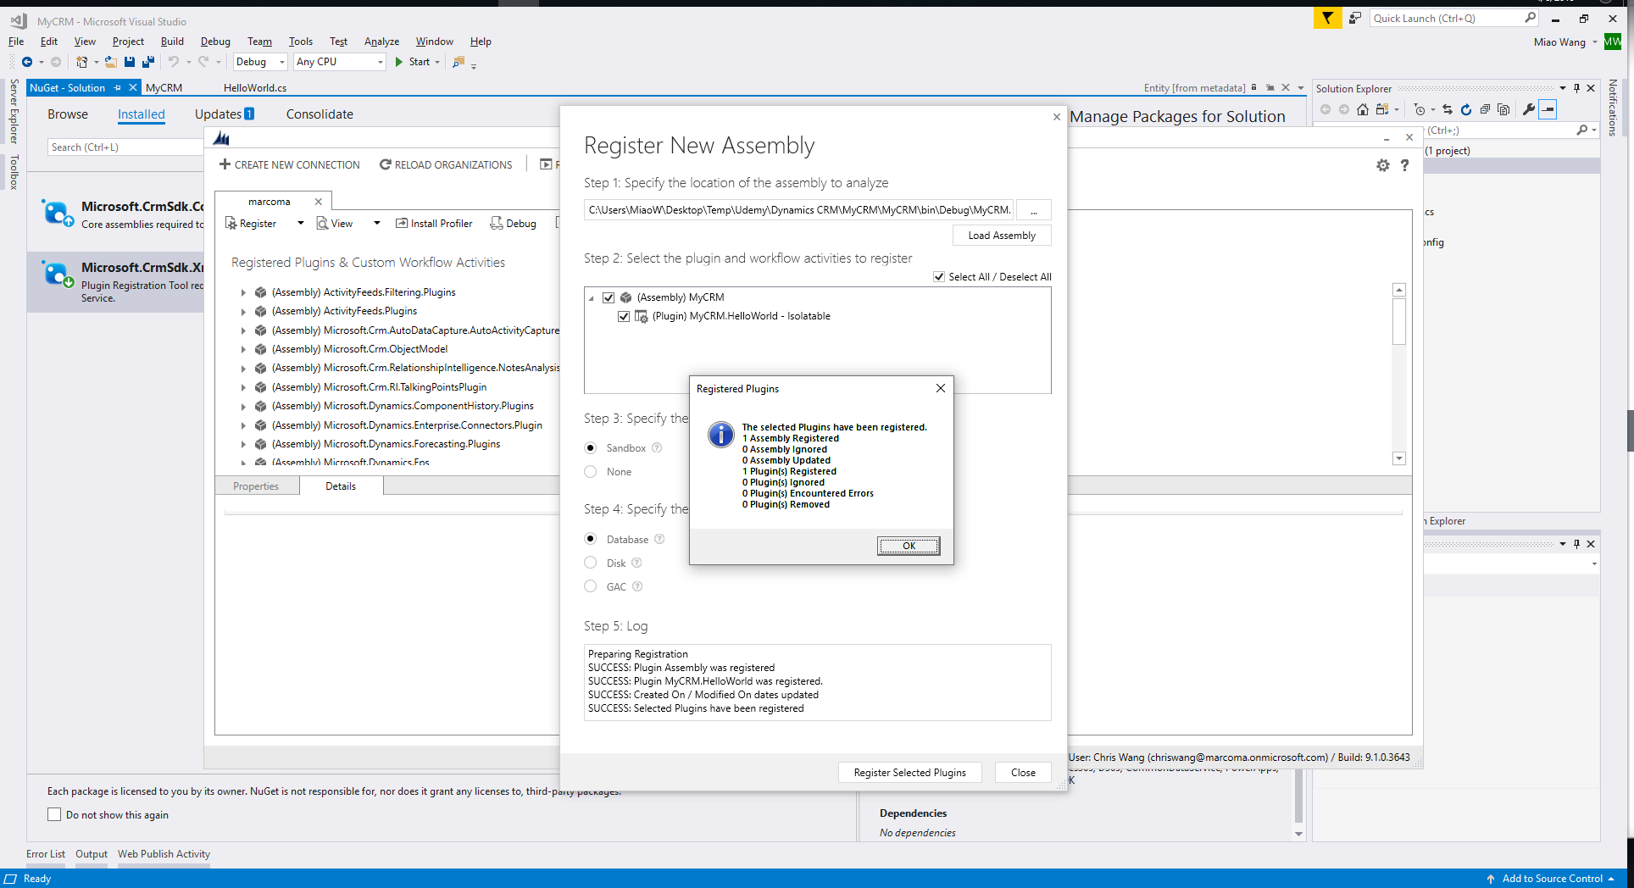Screen dimensions: 1634x888
Task: Open the Solution Explorer window options dropdown
Action: point(1563,88)
